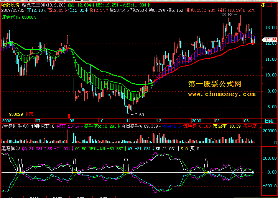Click the 成交:23714 value
This screenshot has height=198, width=278.
[x=69, y=126]
